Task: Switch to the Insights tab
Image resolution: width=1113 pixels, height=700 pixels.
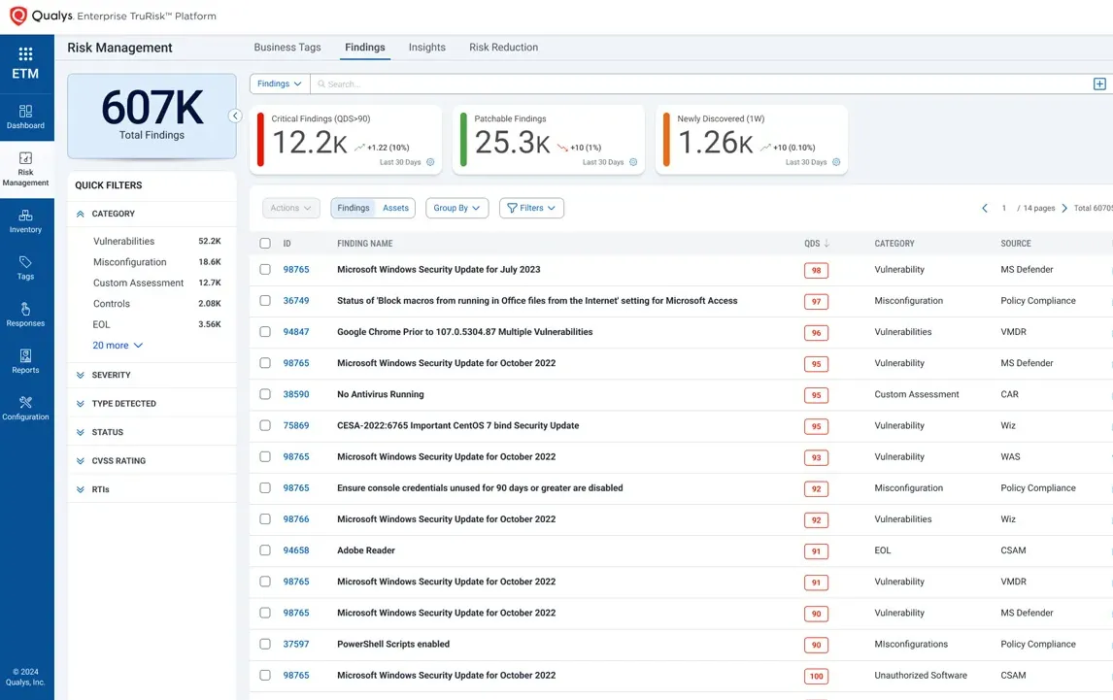Action: (x=426, y=47)
